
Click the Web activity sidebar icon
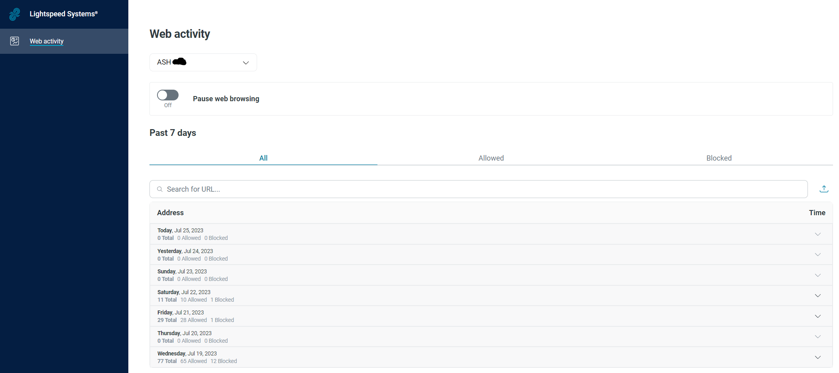[15, 41]
